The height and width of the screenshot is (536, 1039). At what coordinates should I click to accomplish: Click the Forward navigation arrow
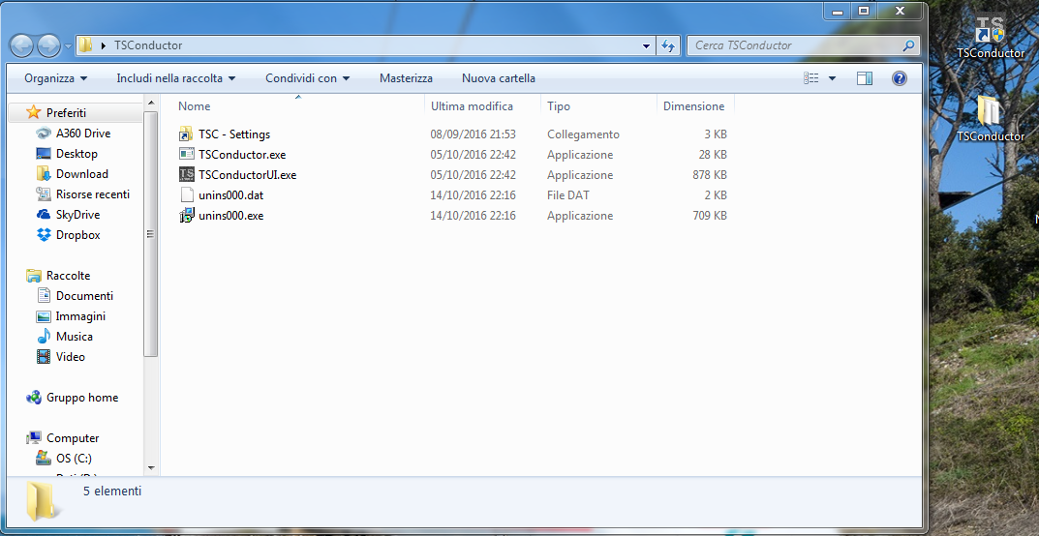tap(48, 45)
